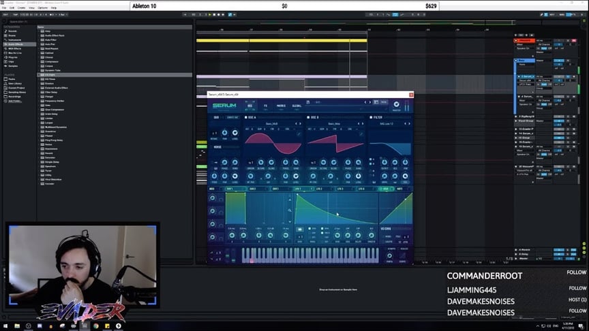589x331 pixels.
Task: Open the Plug-ins browser category
Action: pos(13,57)
